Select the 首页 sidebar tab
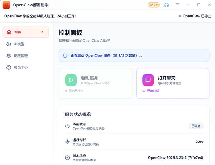Viewport: 215px width, 165px height. 26,32
